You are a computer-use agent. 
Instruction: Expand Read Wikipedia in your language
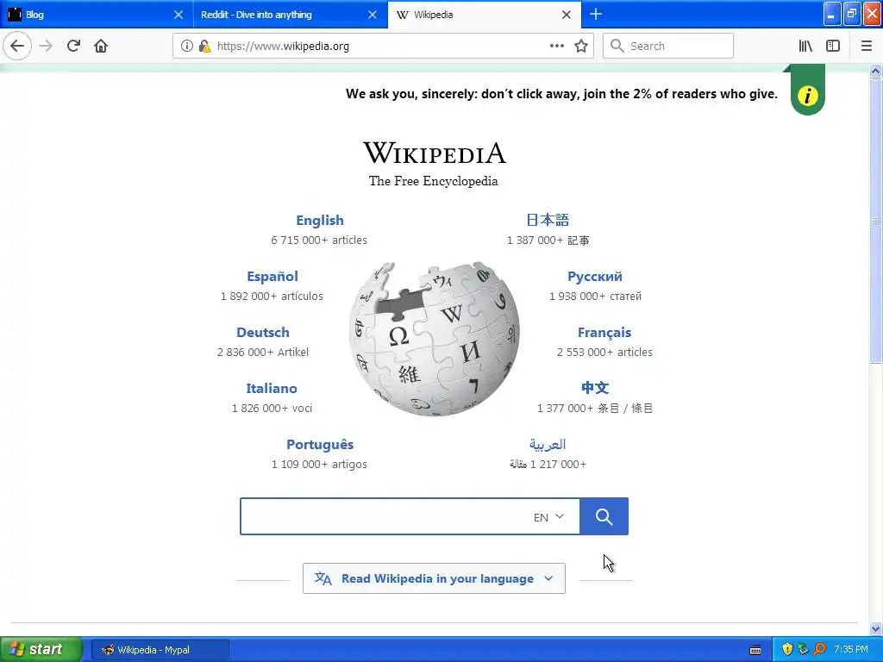pos(434,578)
